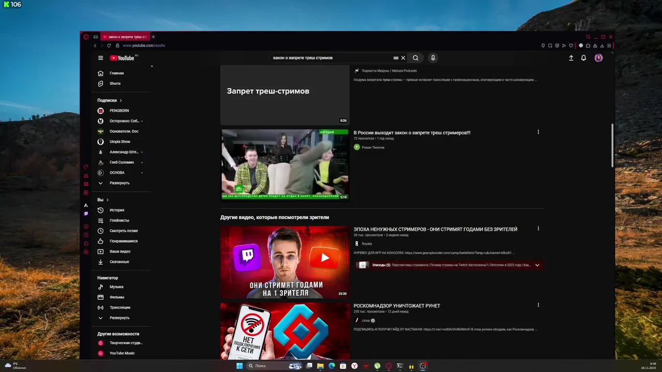Image resolution: width=662 pixels, height=372 pixels.
Task: Open YouTube Music link in sidebar
Action: [x=123, y=353]
